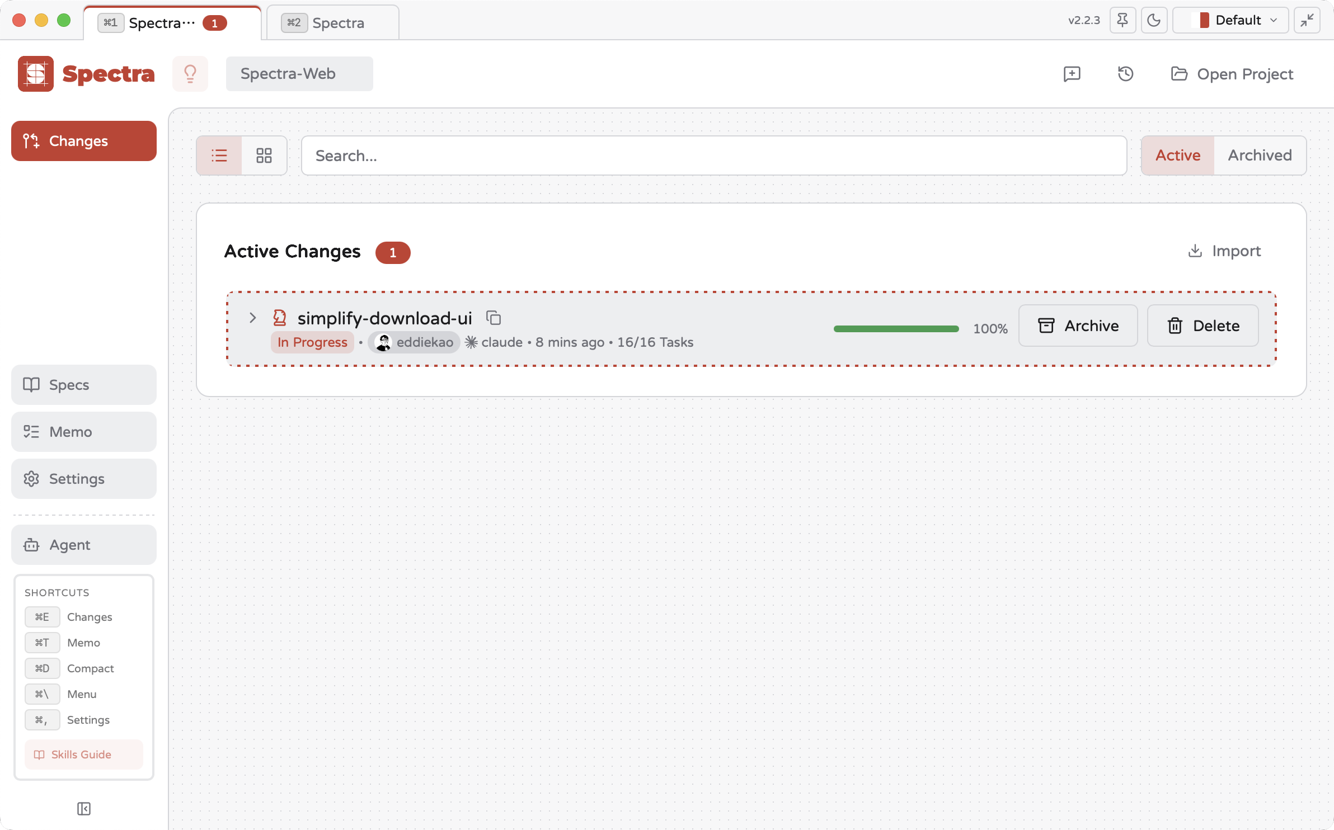Archive the simplify-download-ui change
This screenshot has height=830, width=1334.
pyautogui.click(x=1078, y=326)
